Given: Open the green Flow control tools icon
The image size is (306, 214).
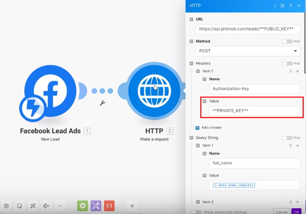Looking at the screenshot, I should coord(82,206).
